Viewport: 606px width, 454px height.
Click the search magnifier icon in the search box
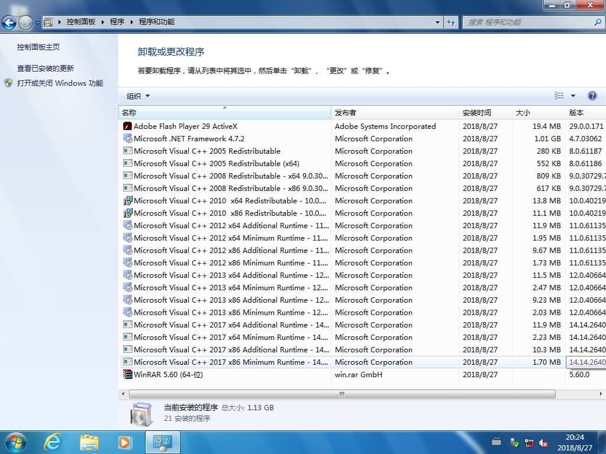[x=596, y=22]
